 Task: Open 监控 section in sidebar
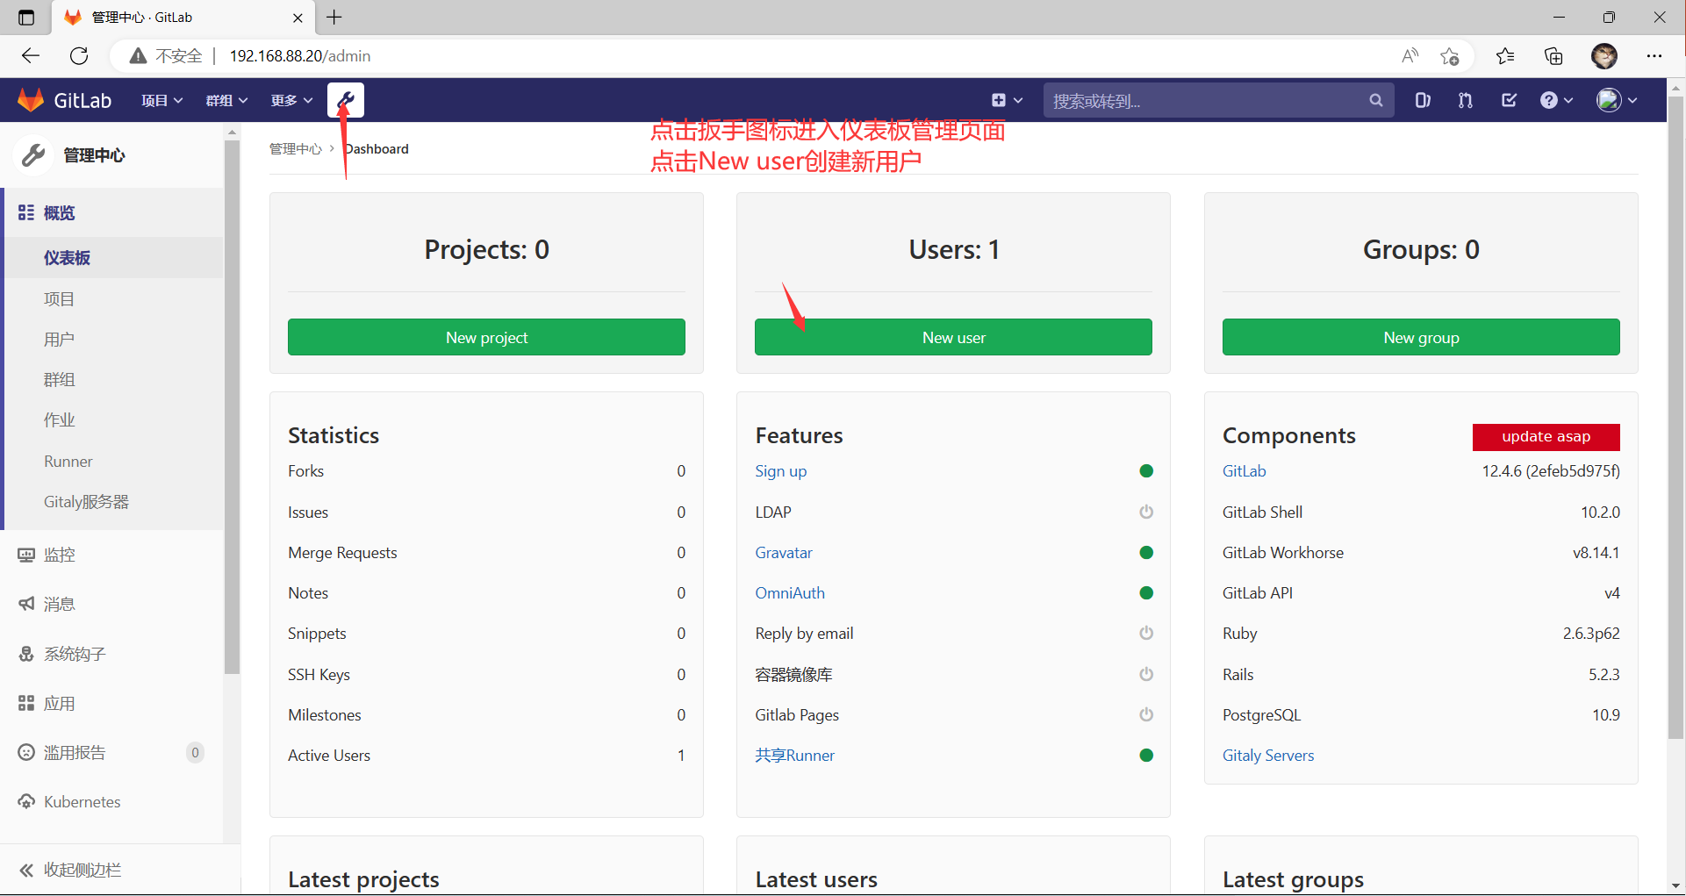click(x=59, y=555)
